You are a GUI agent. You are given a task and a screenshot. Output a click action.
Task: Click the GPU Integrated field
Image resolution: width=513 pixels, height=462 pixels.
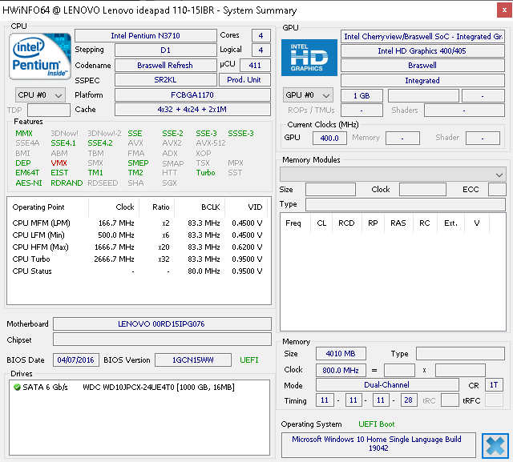point(422,80)
